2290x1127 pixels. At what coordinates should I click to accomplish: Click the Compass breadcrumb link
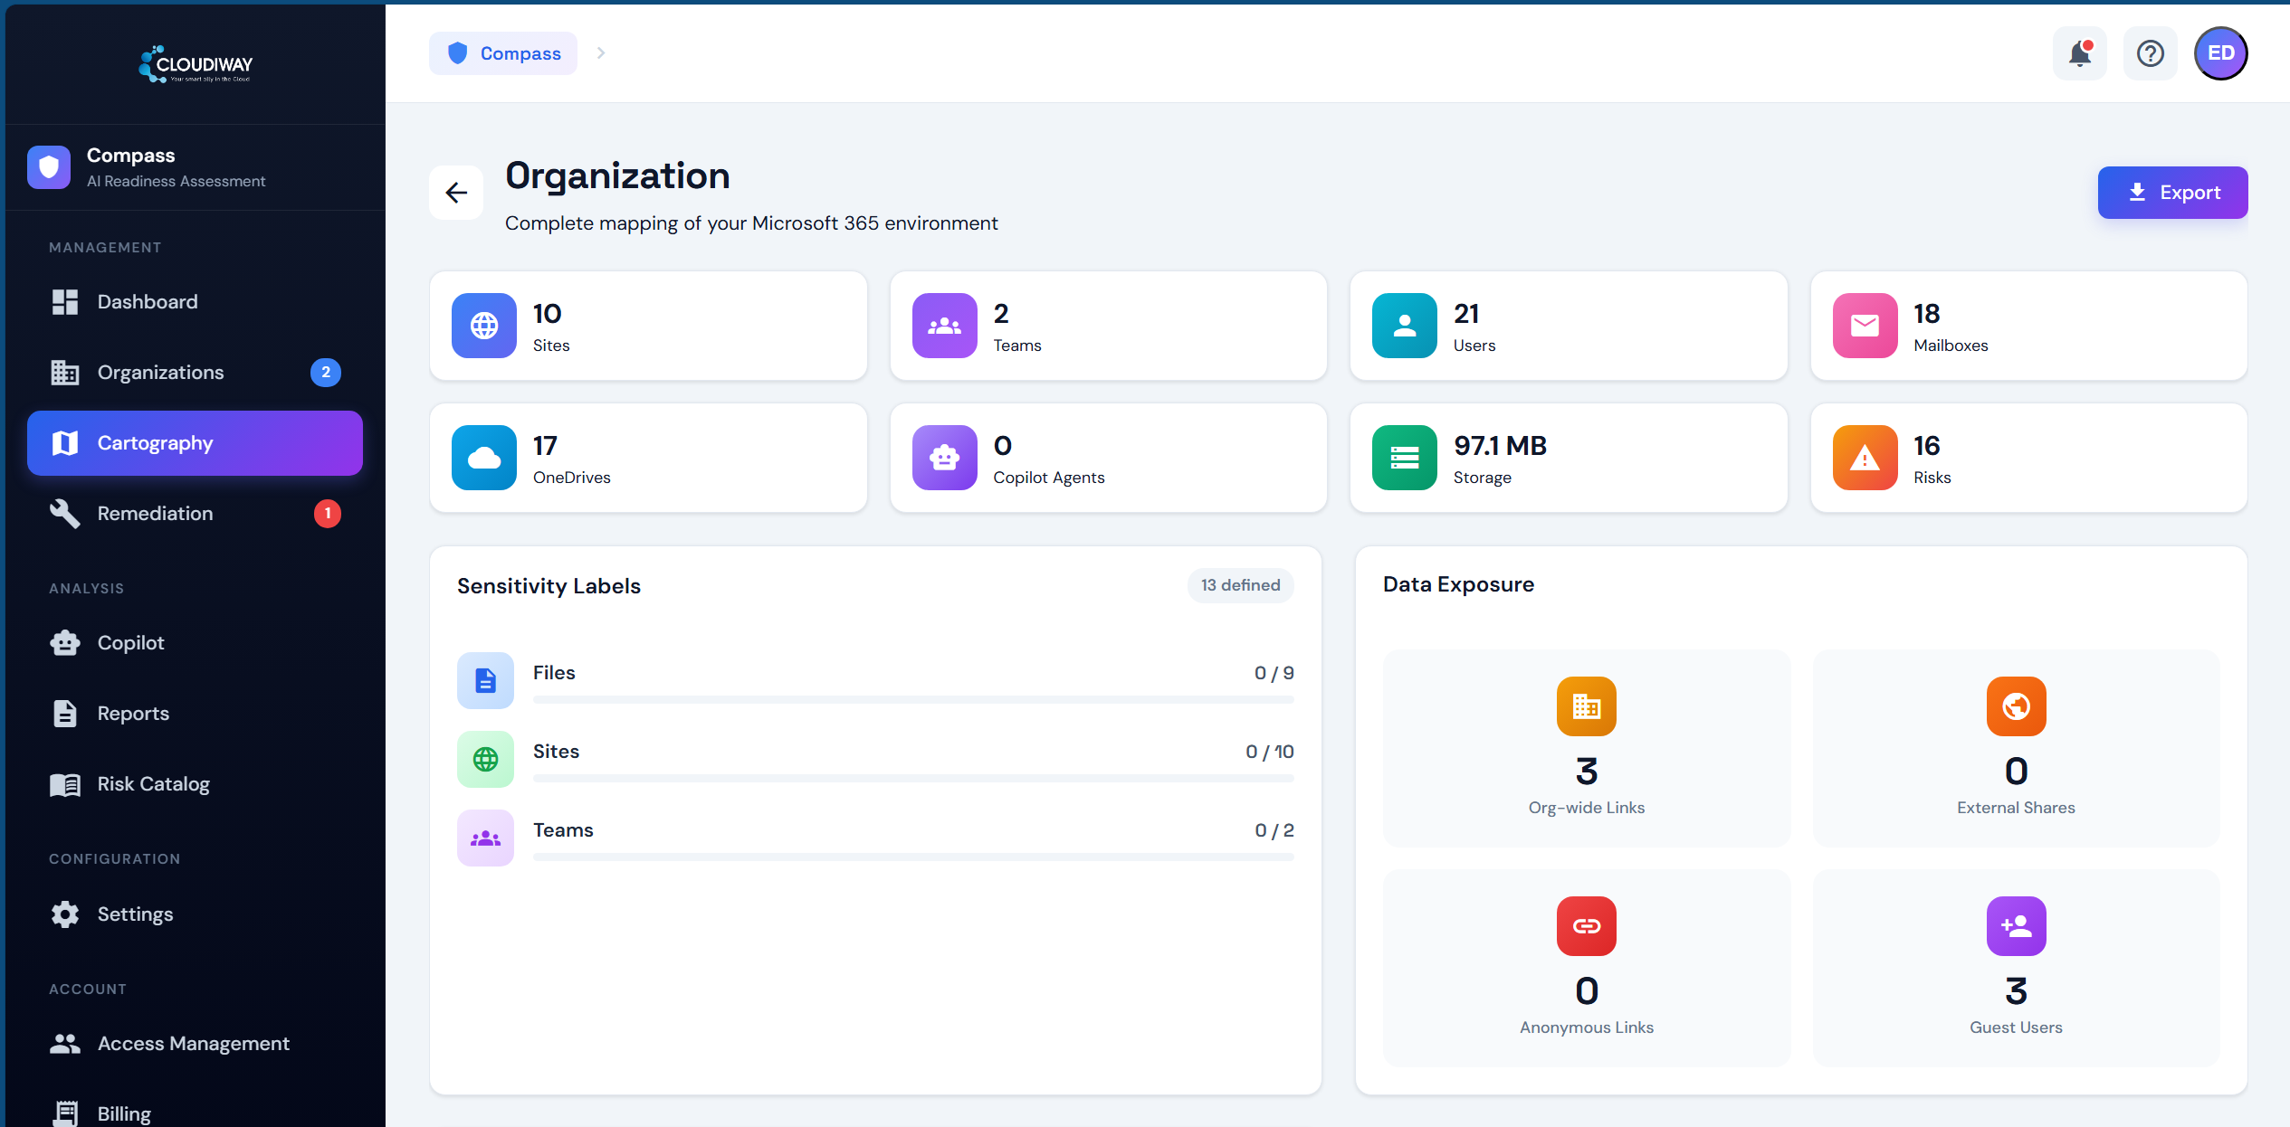(x=503, y=53)
